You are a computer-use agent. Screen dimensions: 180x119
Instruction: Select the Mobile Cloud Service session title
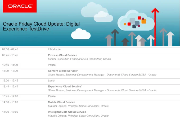click(x=61, y=102)
